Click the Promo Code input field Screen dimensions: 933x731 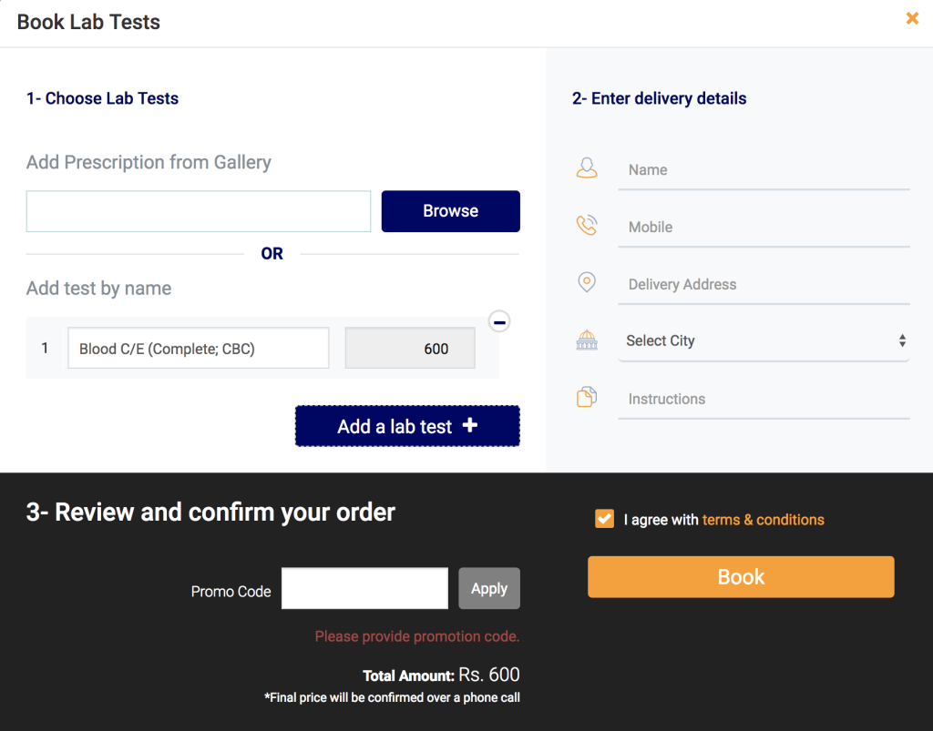364,588
